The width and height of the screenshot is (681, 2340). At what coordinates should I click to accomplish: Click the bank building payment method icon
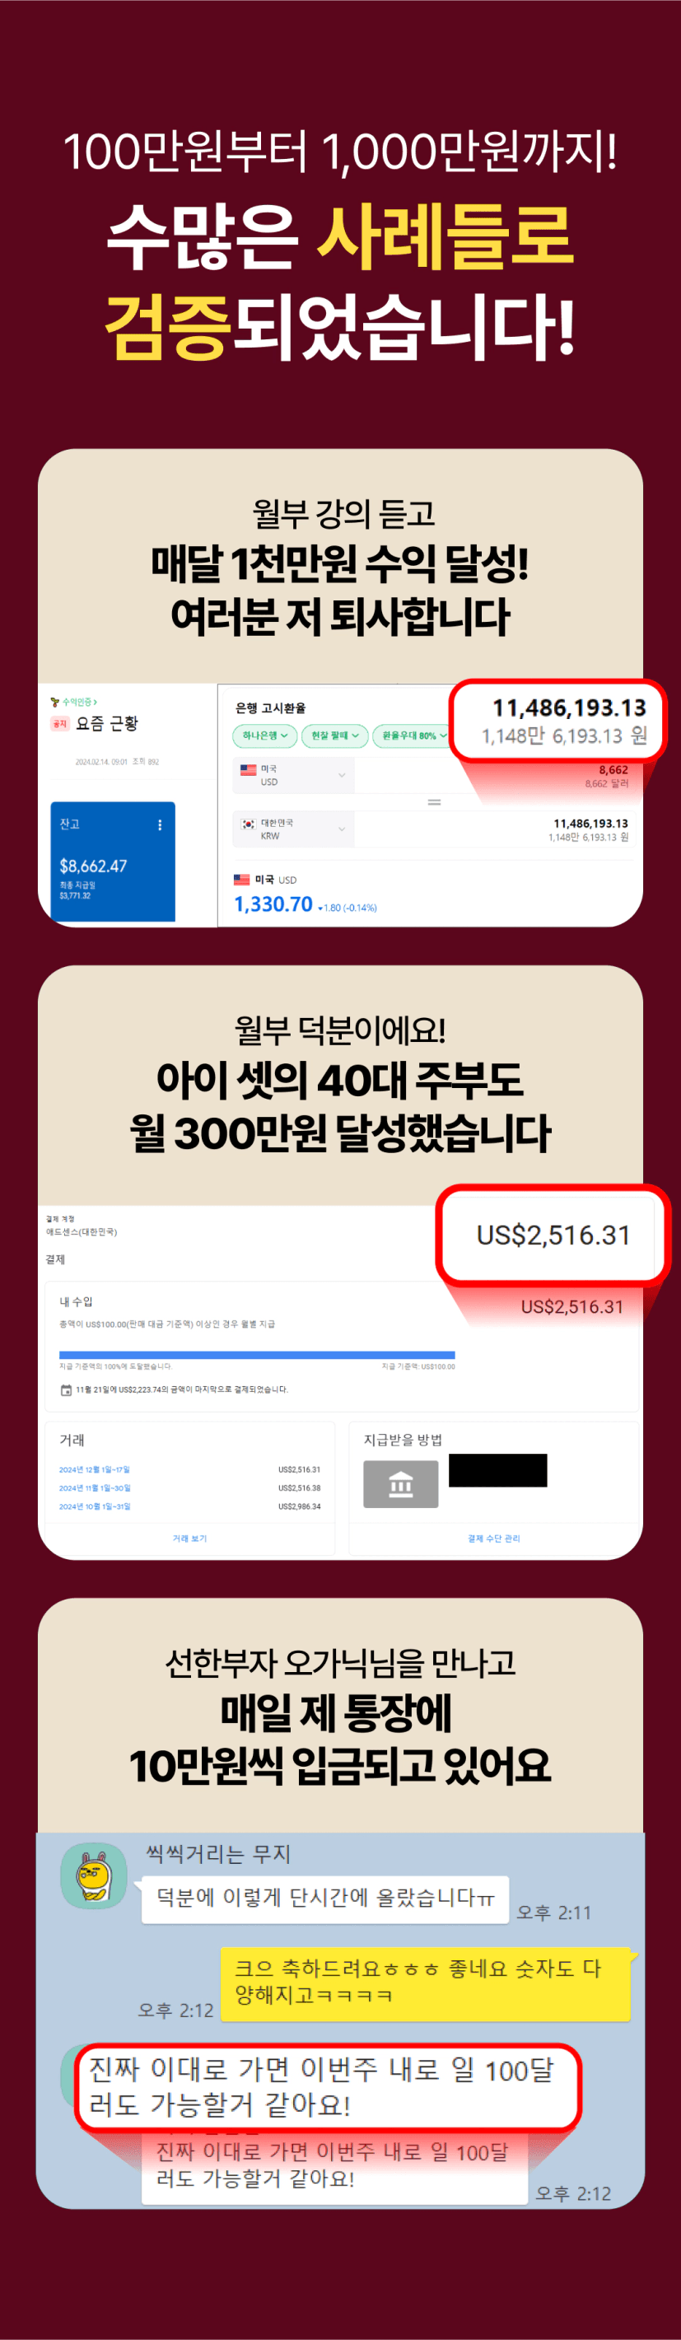click(400, 1484)
